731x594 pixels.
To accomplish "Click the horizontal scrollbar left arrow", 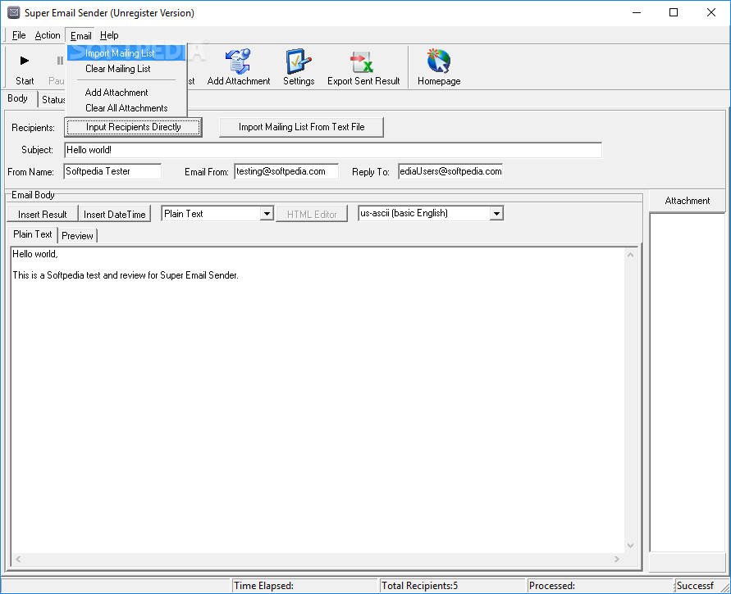I will [x=18, y=559].
